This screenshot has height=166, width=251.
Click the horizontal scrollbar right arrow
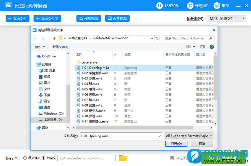(211, 128)
